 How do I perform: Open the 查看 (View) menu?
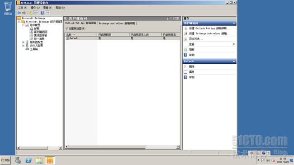point(47,8)
